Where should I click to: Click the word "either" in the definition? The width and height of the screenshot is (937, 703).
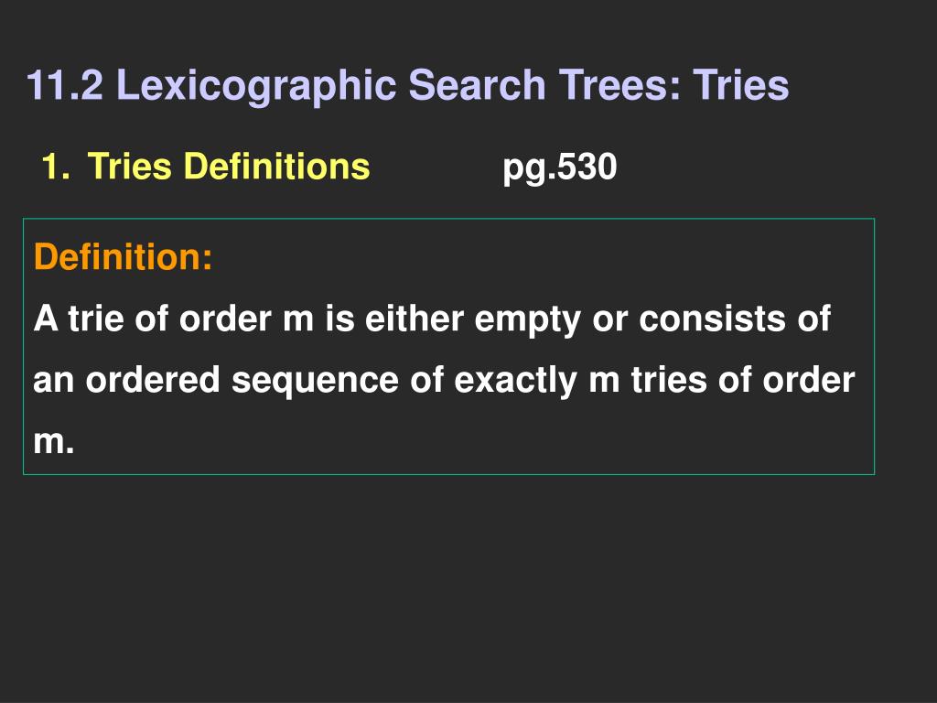[415, 318]
